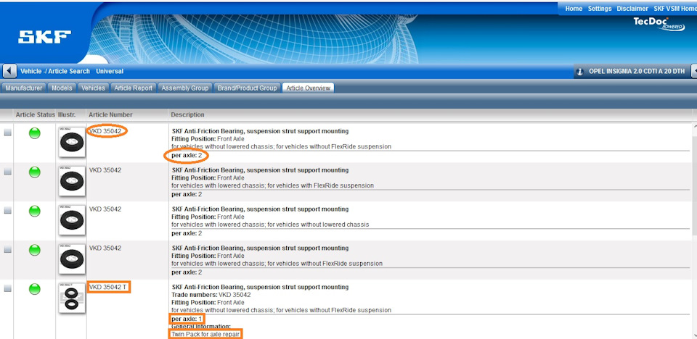Screen dimensions: 697x339
Task: Switch to the Models tab
Action: pyautogui.click(x=62, y=88)
